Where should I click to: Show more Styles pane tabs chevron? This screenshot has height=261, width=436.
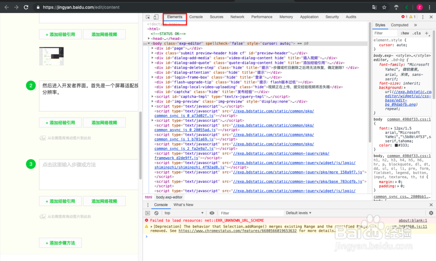coord(416,25)
